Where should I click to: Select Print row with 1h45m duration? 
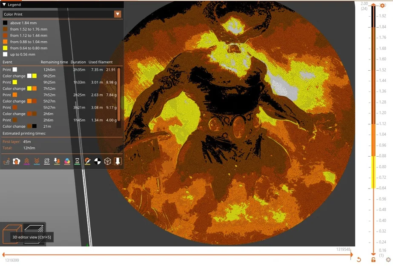click(x=60, y=120)
